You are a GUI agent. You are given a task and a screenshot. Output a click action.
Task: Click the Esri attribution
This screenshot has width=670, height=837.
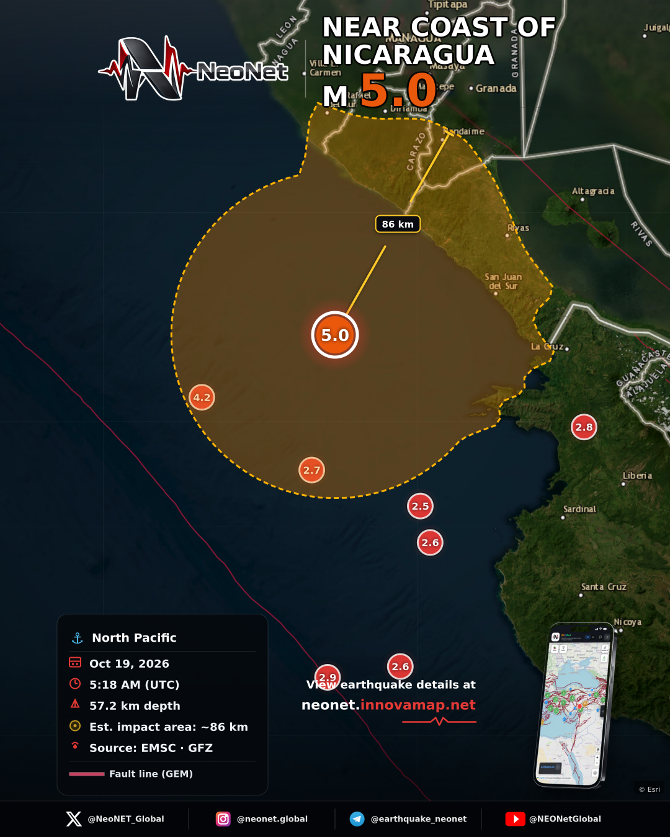[650, 789]
